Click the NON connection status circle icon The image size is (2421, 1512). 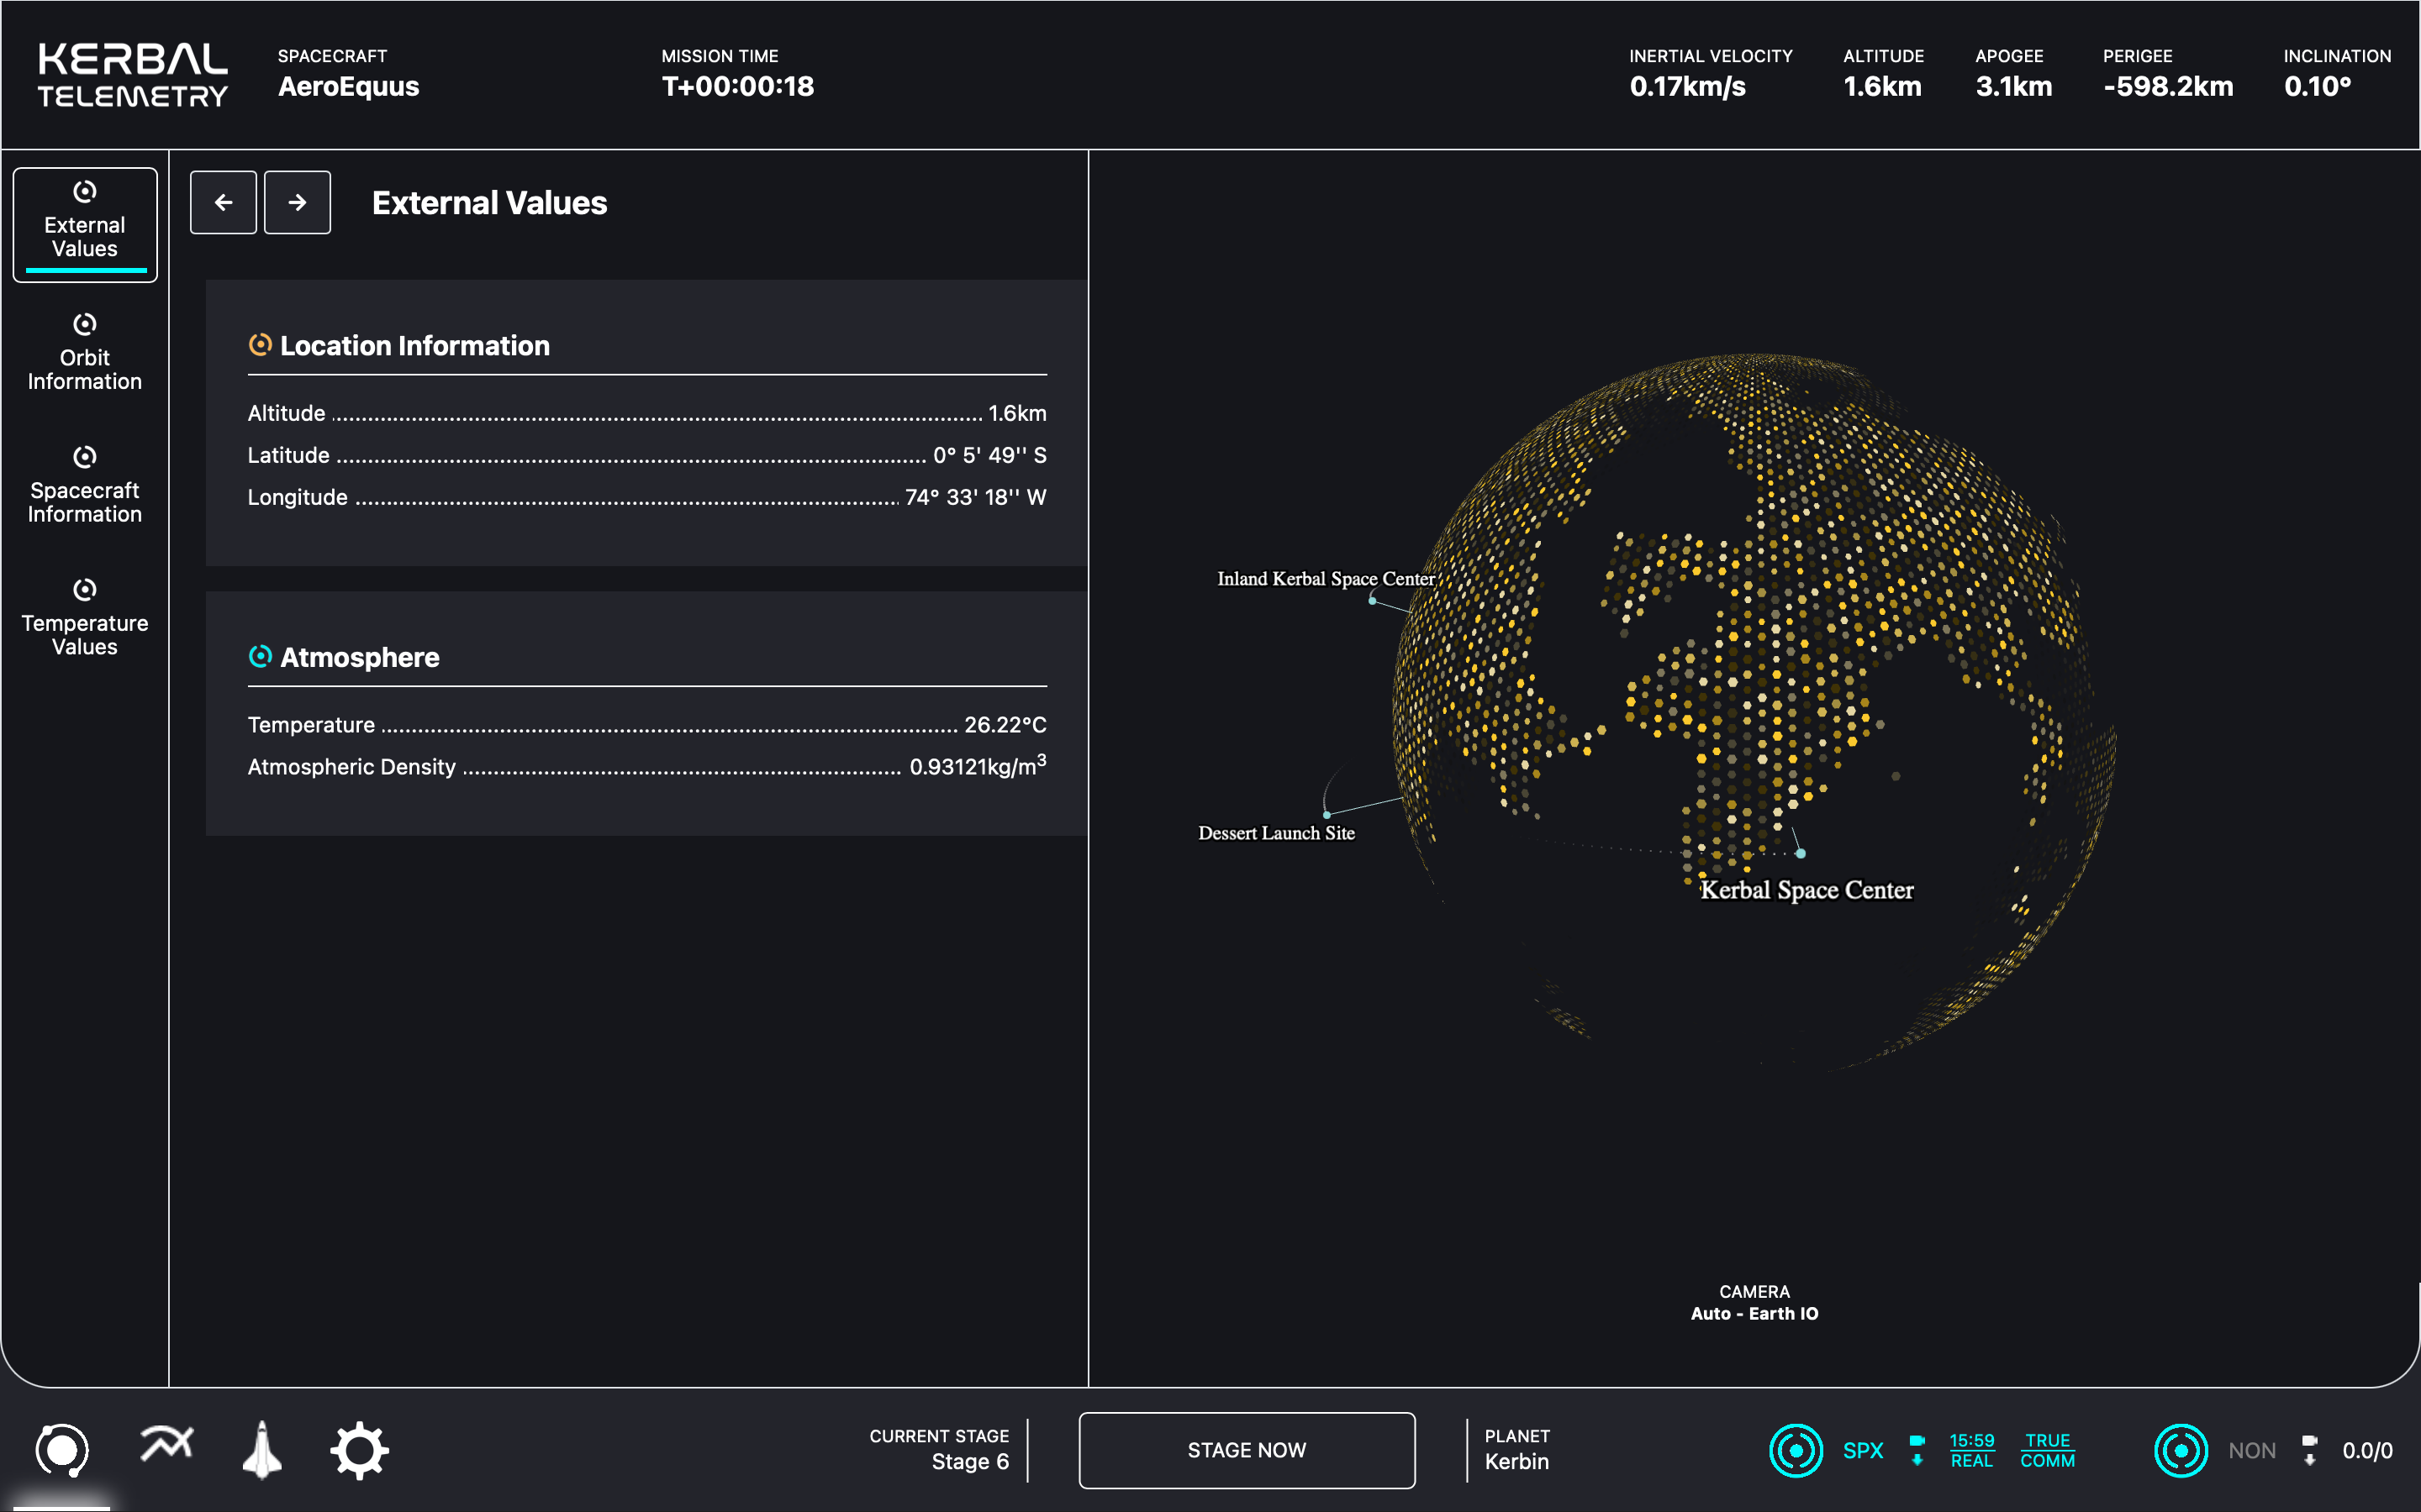(2181, 1450)
